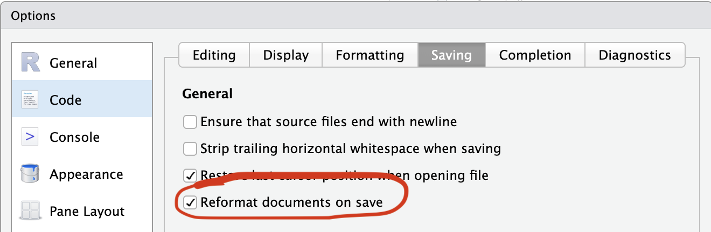The width and height of the screenshot is (711, 232).
Task: Click the Pane Layout grid icon
Action: [30, 211]
